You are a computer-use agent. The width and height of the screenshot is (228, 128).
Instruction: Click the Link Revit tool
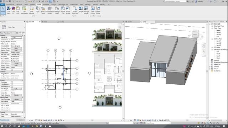coord(9,10)
